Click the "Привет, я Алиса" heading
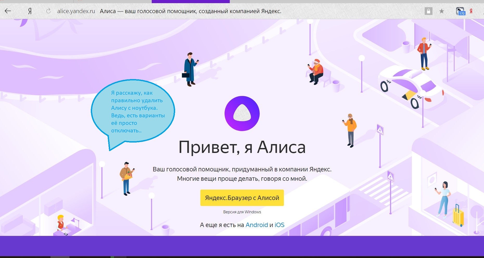The image size is (484, 258). pos(242,147)
